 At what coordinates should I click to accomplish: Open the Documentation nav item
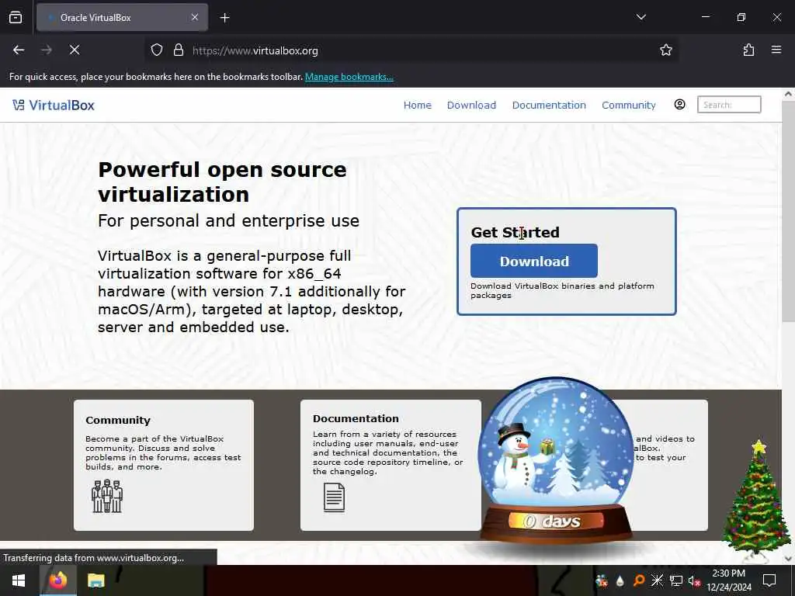click(x=549, y=105)
